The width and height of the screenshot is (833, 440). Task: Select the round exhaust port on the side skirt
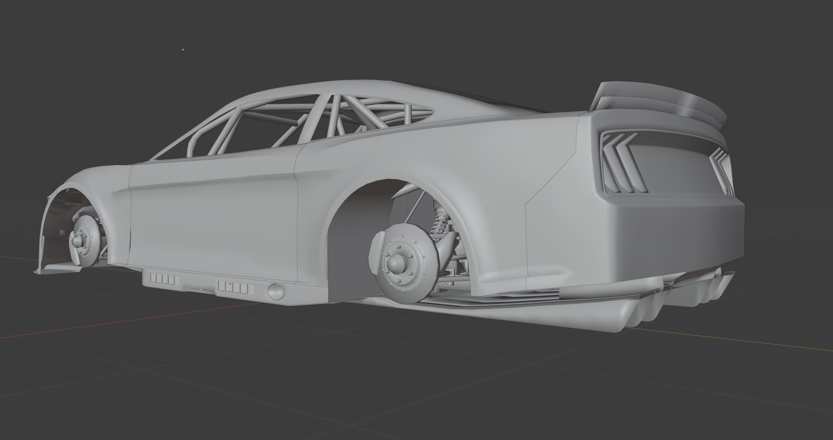point(276,292)
